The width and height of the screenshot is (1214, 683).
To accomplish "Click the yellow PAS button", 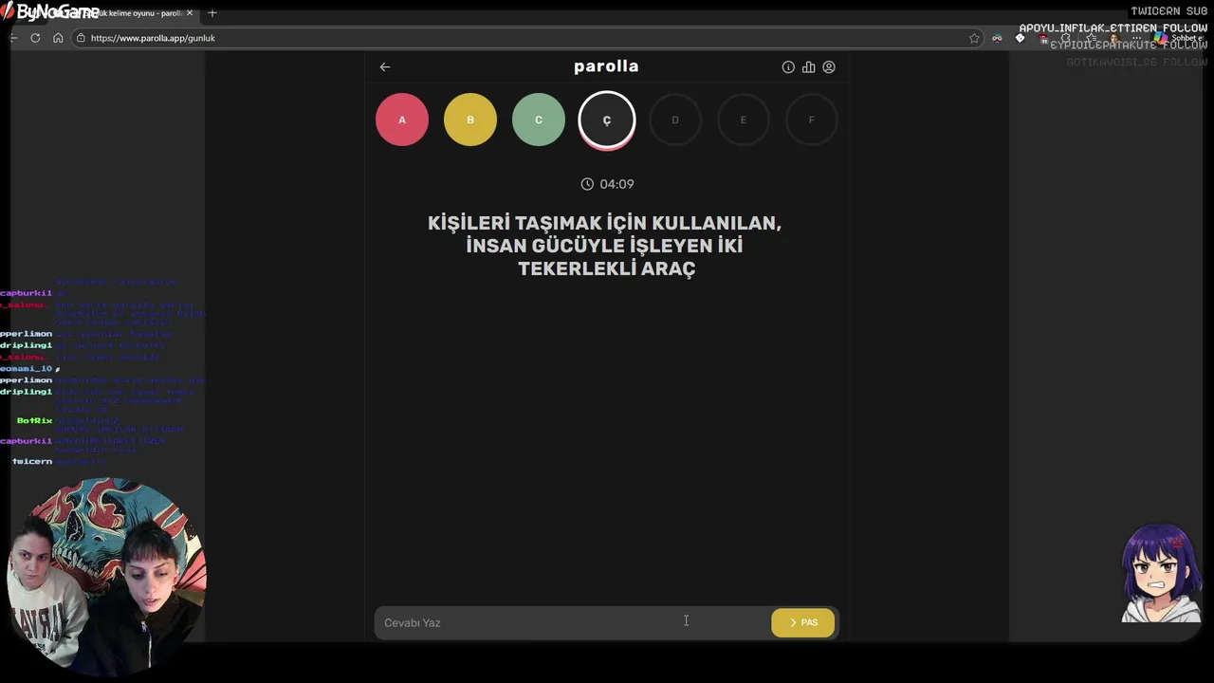I will [802, 622].
